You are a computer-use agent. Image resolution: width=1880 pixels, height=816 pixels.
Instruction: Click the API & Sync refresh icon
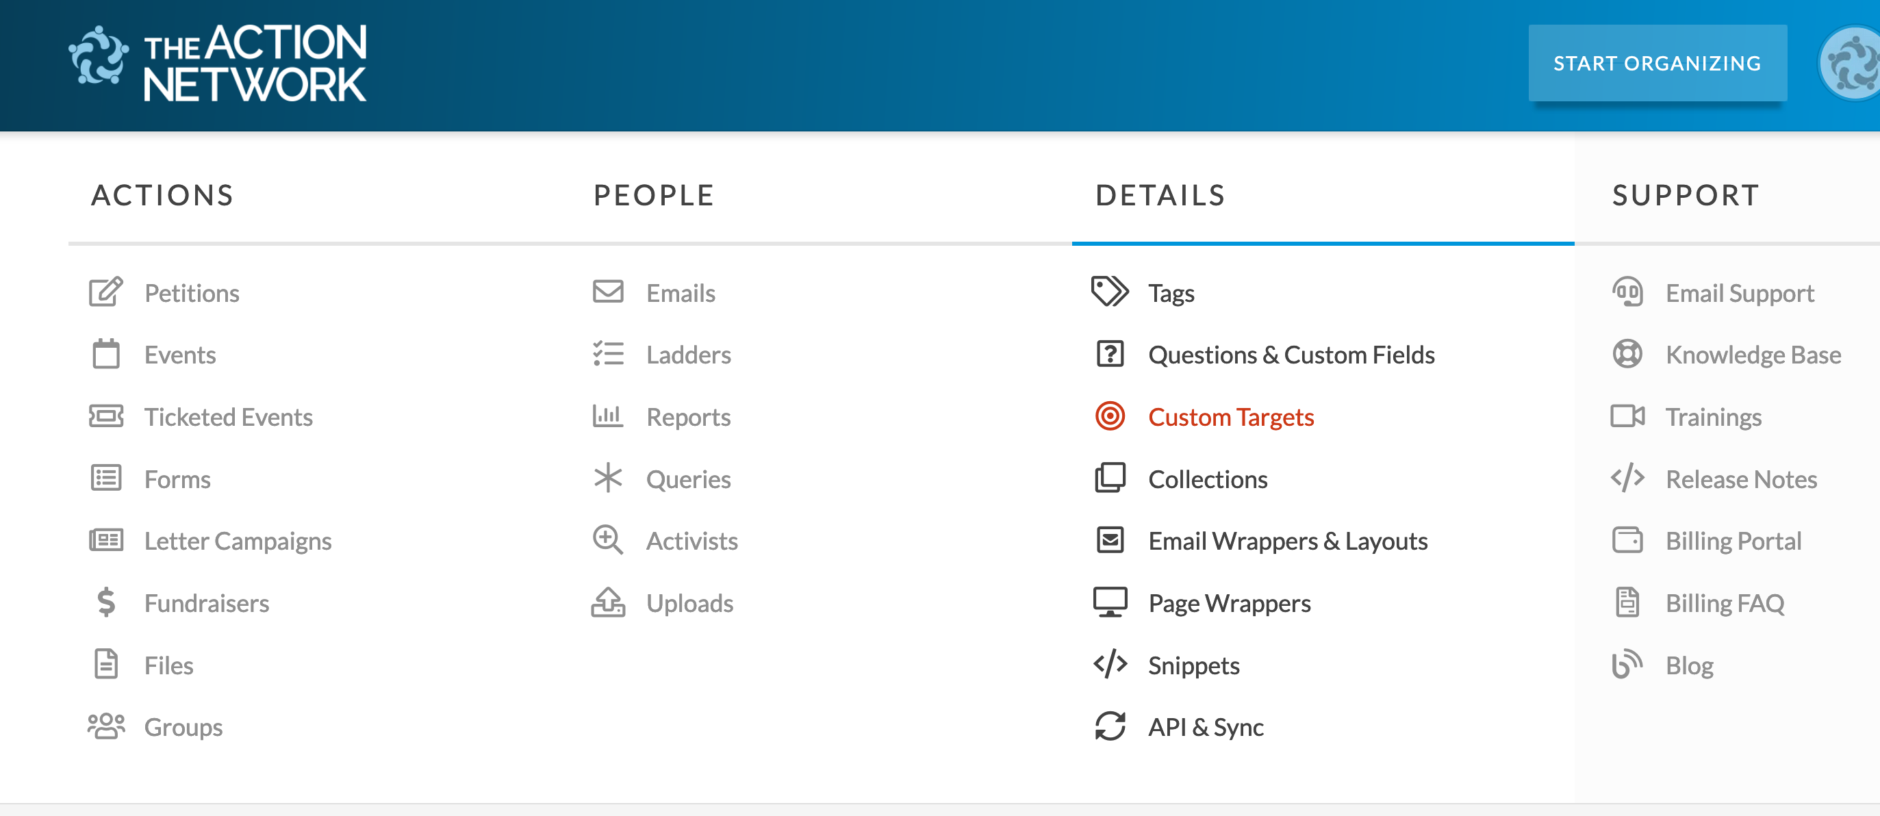(1110, 727)
